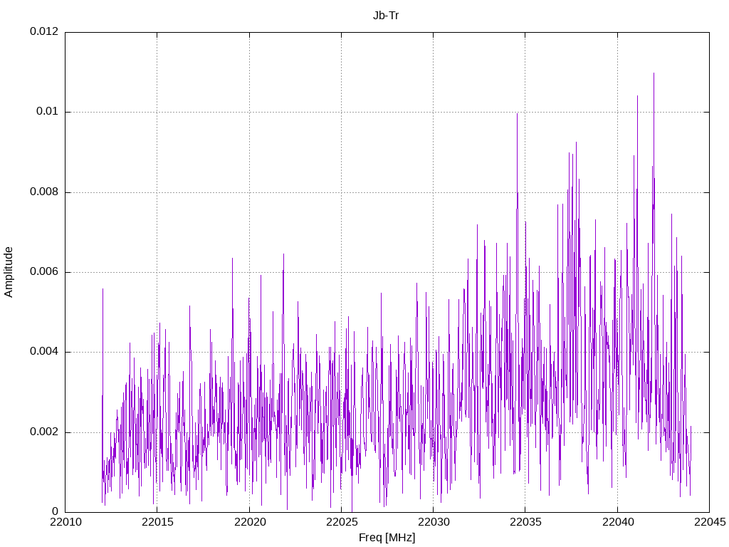
Task: Click the x-axis tick label 22025
Action: click(342, 522)
